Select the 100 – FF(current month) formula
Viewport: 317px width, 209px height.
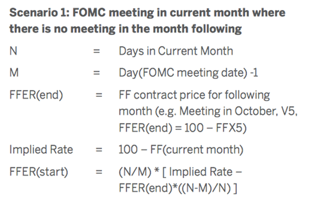pos(181,150)
